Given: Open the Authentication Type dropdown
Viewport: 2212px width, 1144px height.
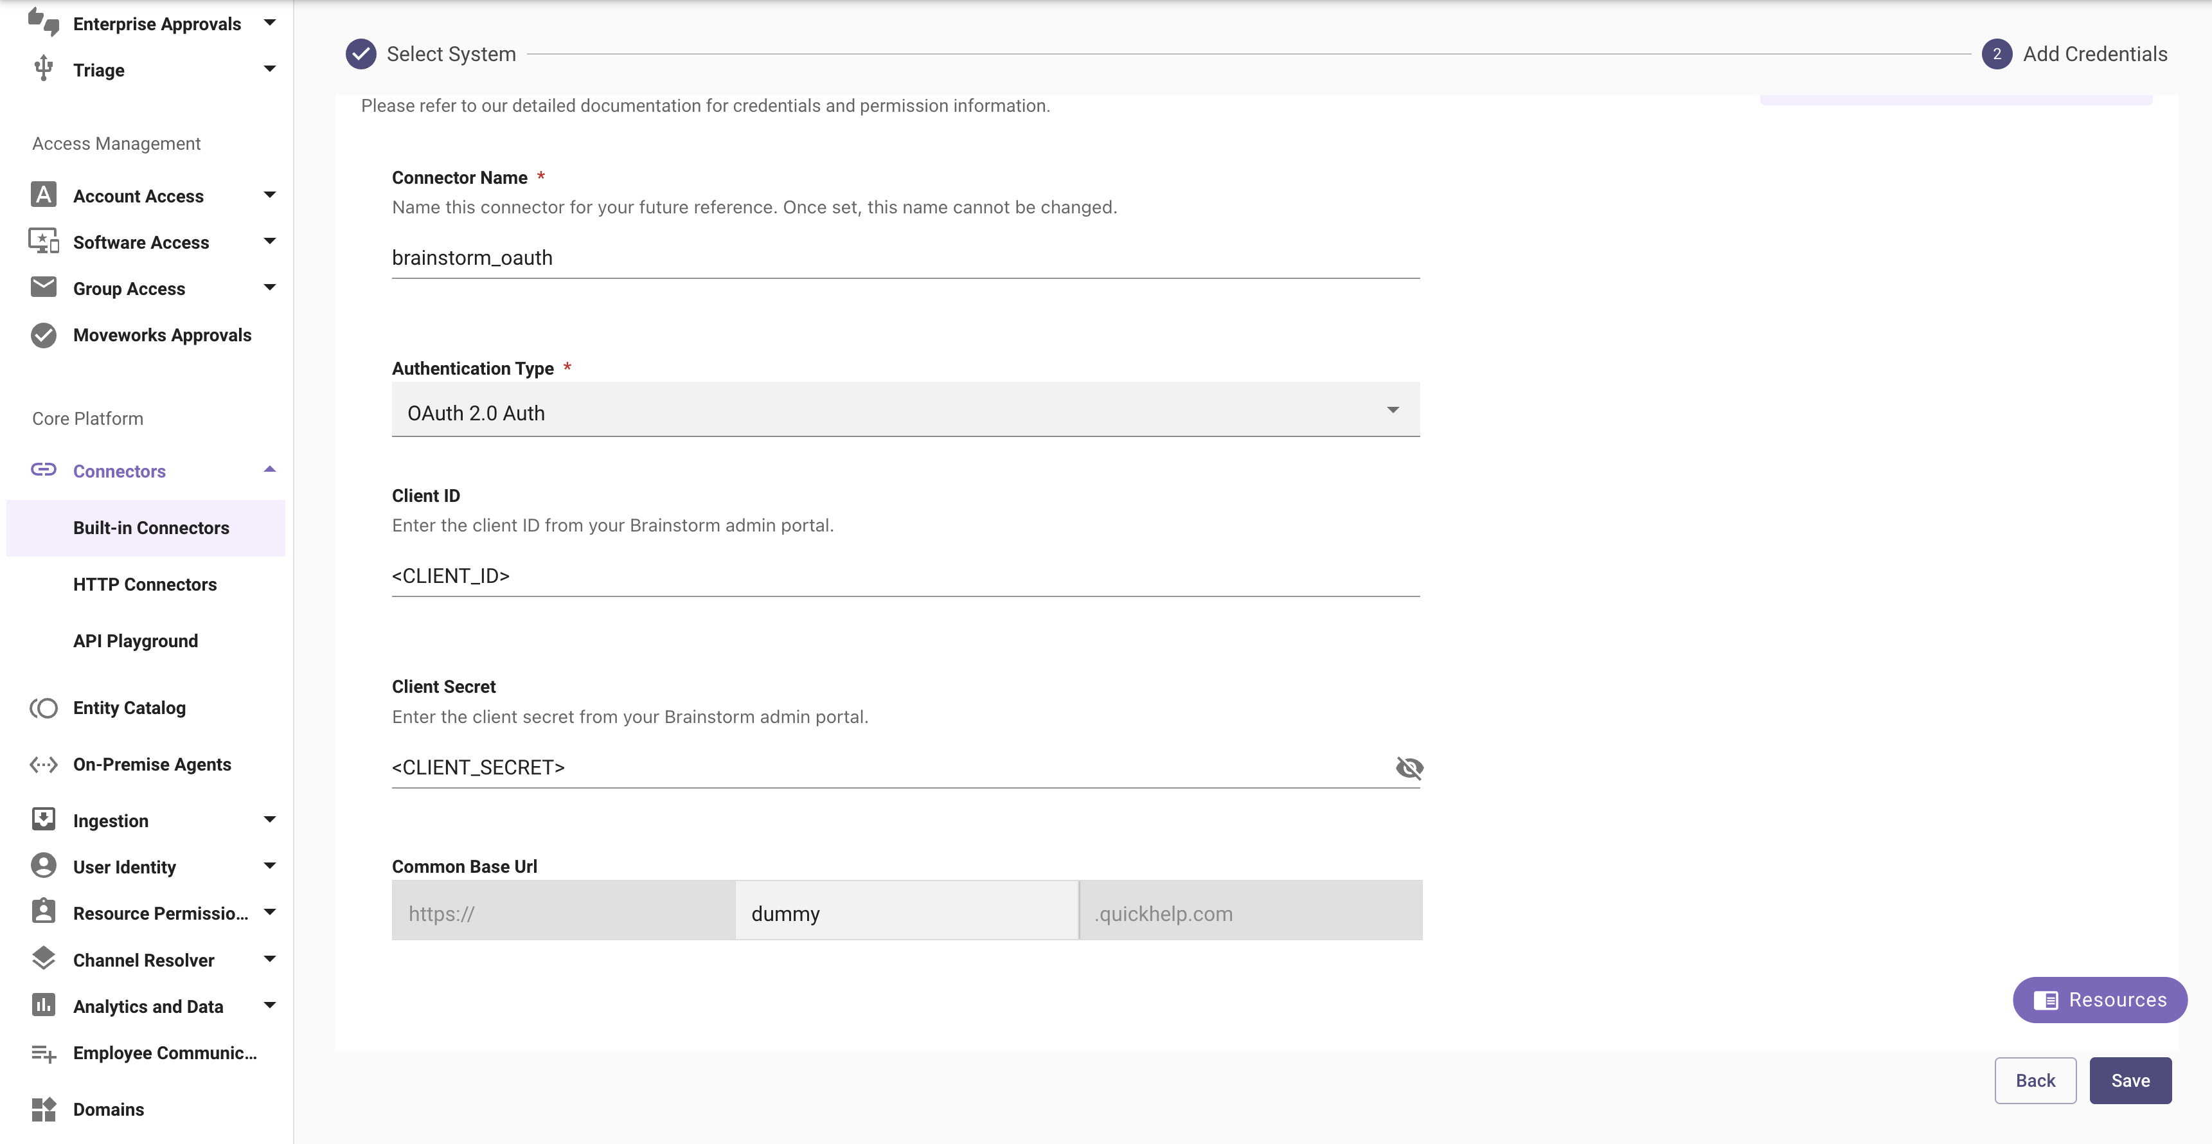Looking at the screenshot, I should coord(905,411).
